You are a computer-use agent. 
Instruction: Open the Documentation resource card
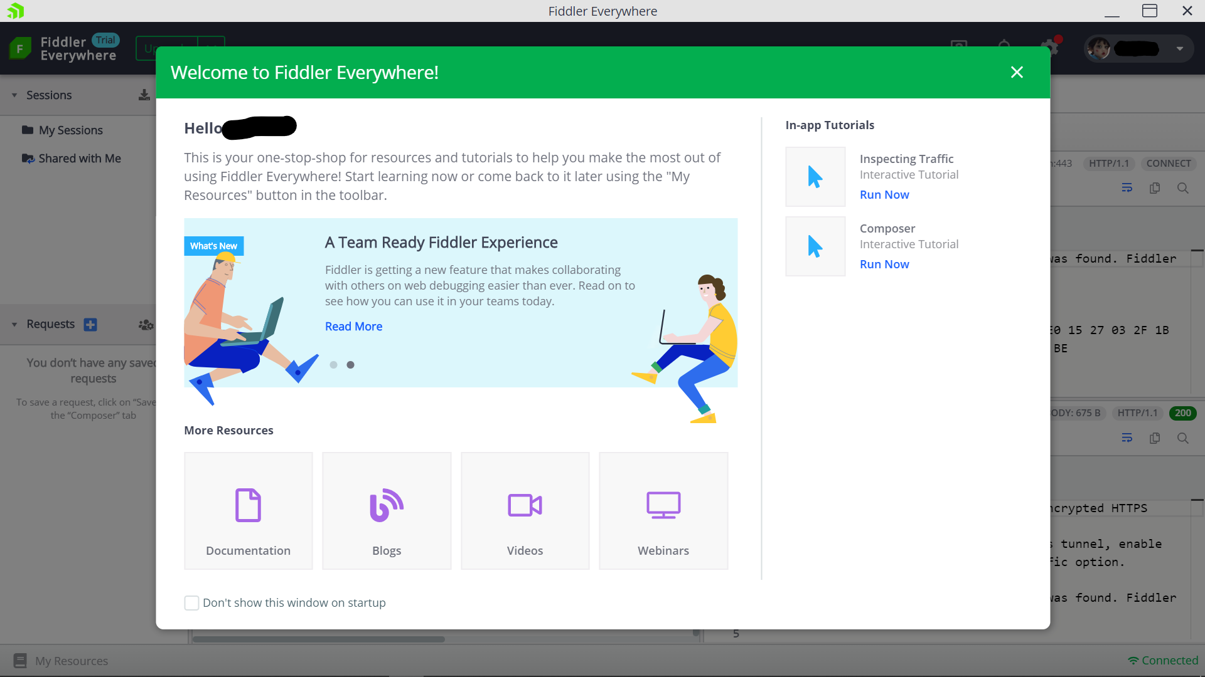[249, 511]
